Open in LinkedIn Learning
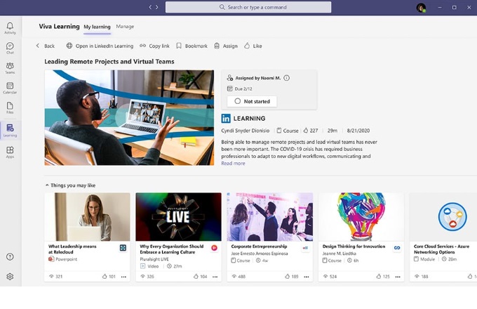Image resolution: width=477 pixels, height=309 pixels. pos(100,46)
